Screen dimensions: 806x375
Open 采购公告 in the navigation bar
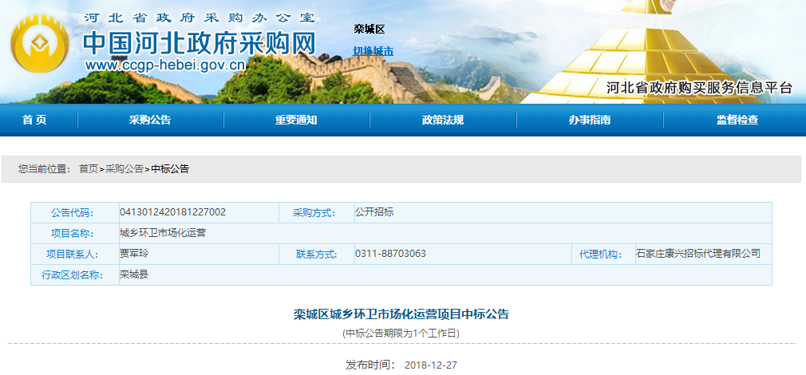pos(150,120)
